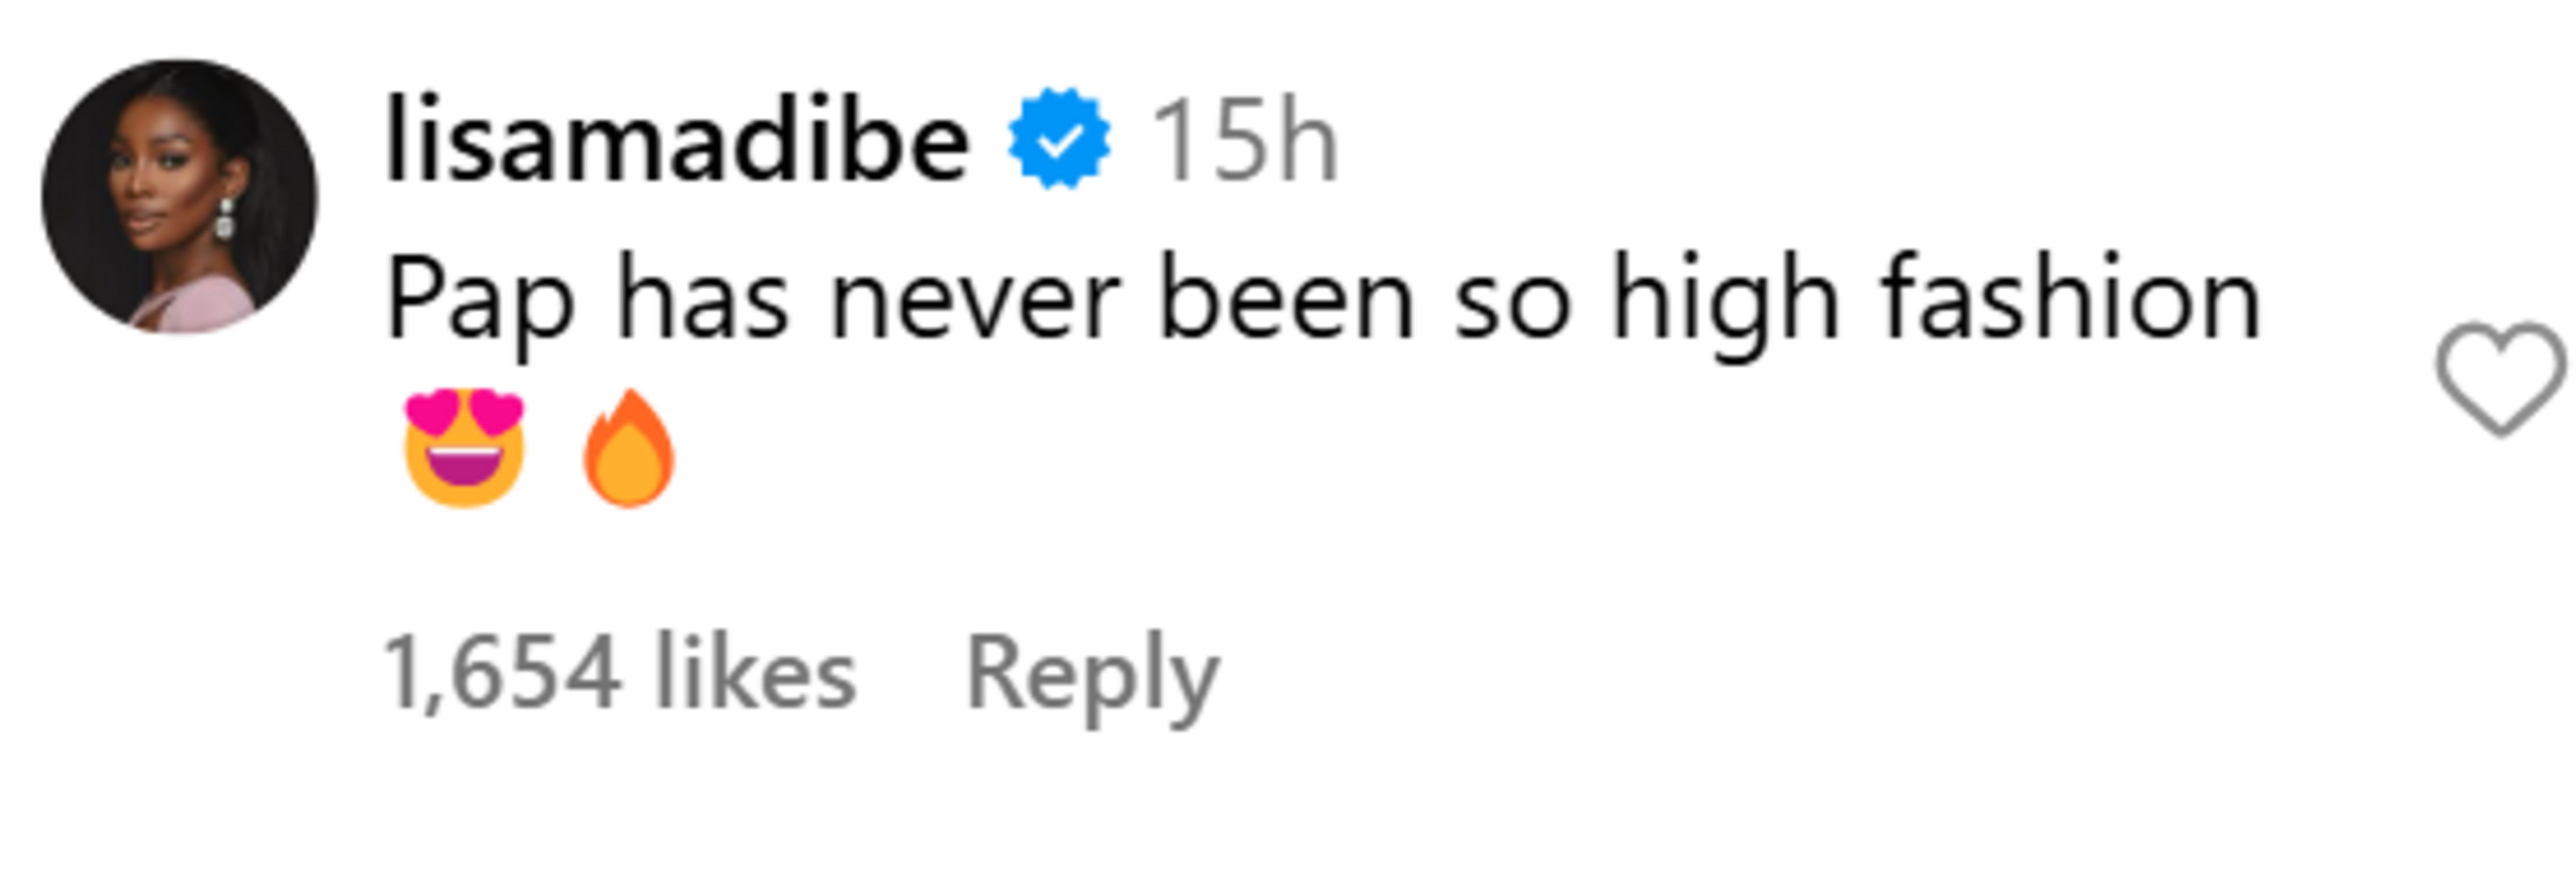This screenshot has height=879, width=2576.
Task: Open the lisamadibe username link
Action: coord(677,140)
